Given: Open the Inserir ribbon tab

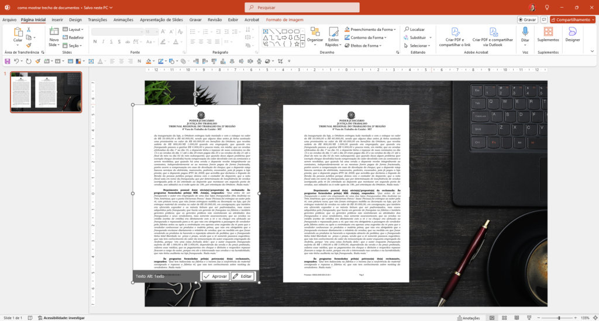Looking at the screenshot, I should click(57, 19).
